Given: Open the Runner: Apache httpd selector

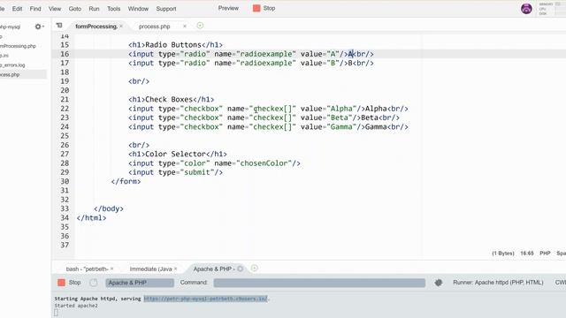Looking at the screenshot, I should coord(498,283).
